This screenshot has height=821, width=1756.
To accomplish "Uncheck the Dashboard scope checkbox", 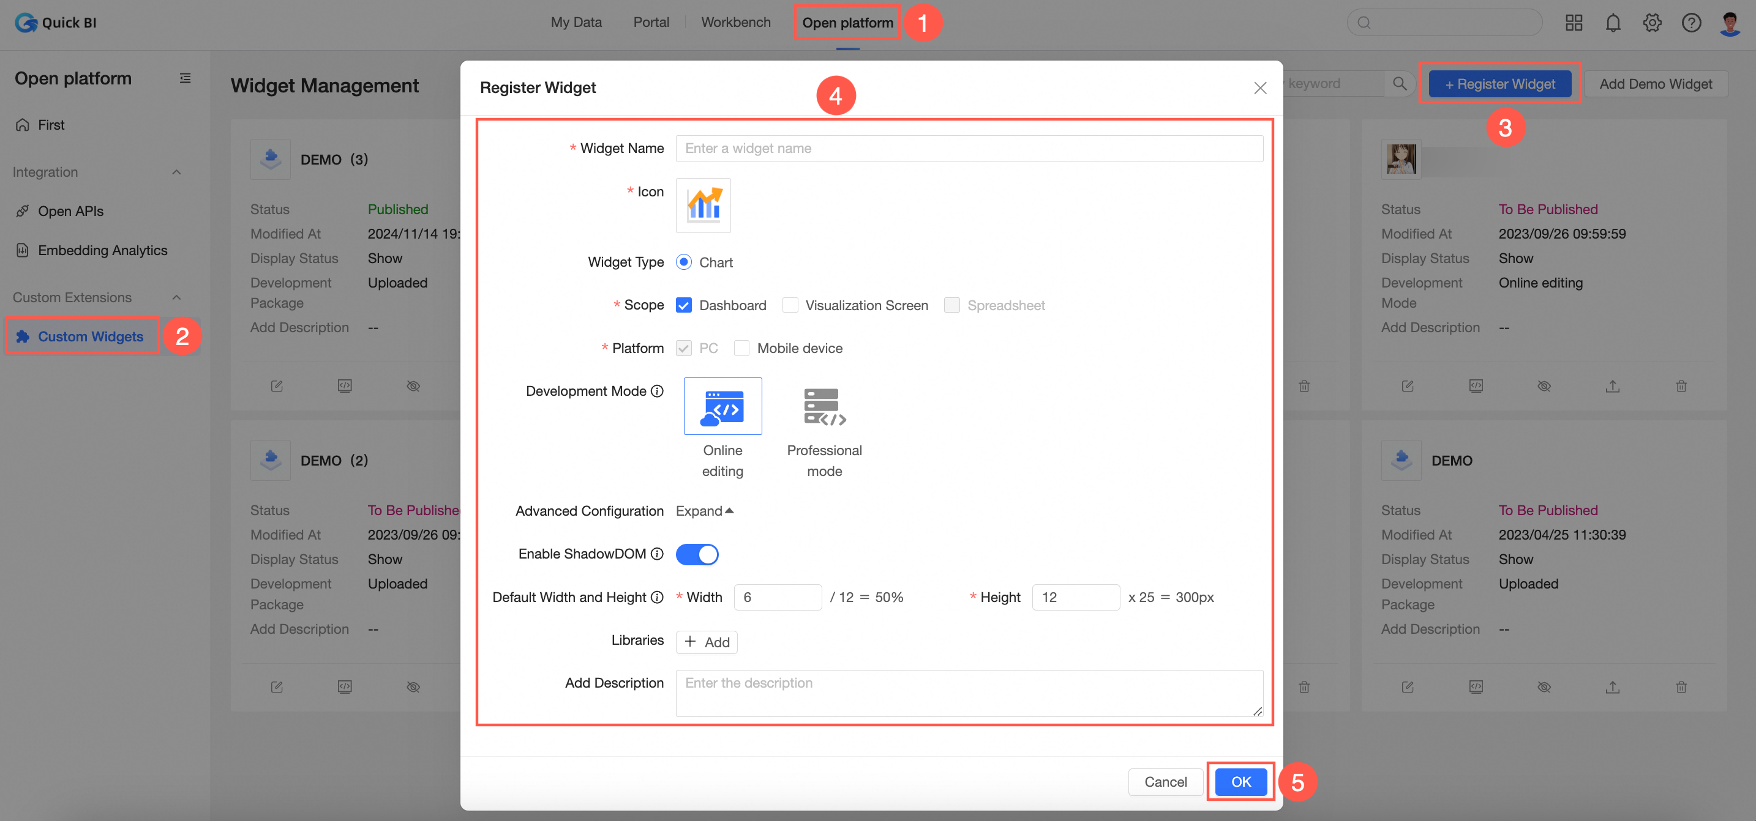I will pos(684,305).
